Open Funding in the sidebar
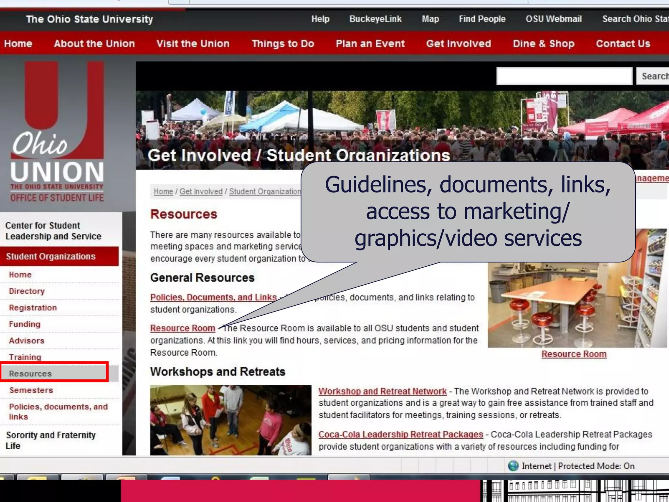The image size is (669, 502). tap(25, 324)
